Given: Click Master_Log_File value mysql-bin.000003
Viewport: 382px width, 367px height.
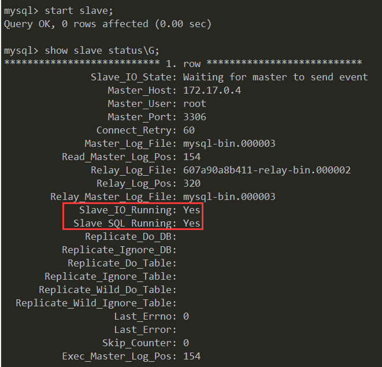Looking at the screenshot, I should [229, 143].
